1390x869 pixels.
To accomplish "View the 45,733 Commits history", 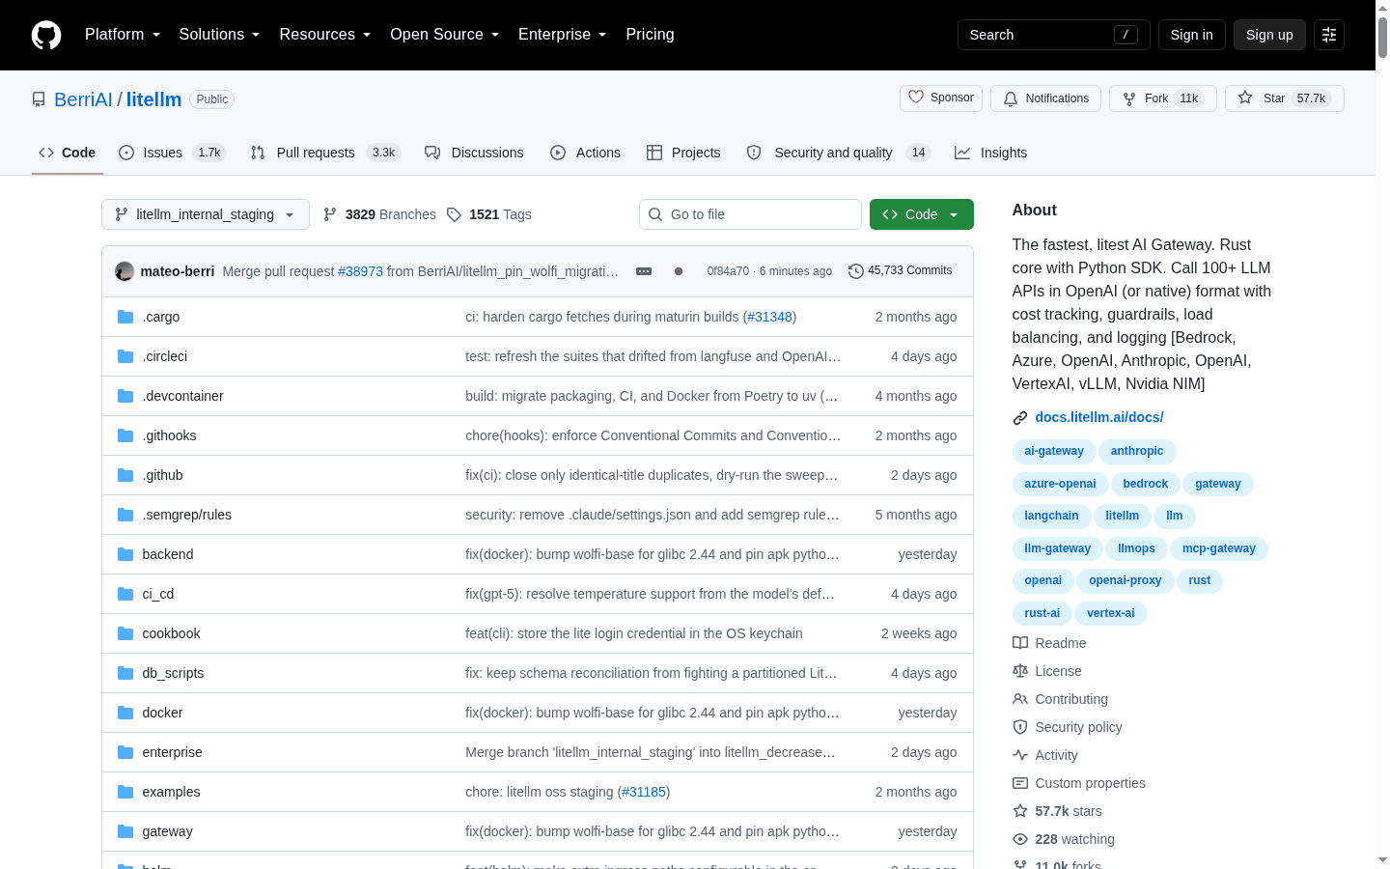I will pos(900,271).
